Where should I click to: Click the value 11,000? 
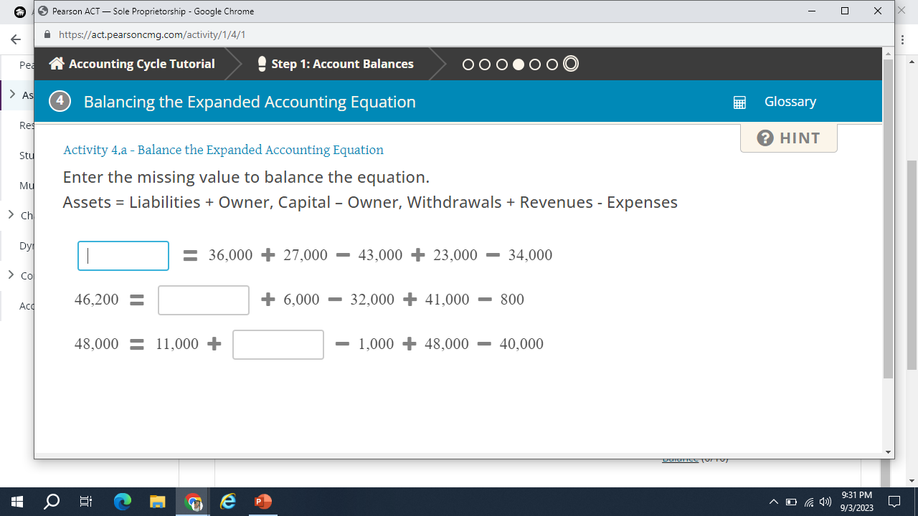coord(177,344)
